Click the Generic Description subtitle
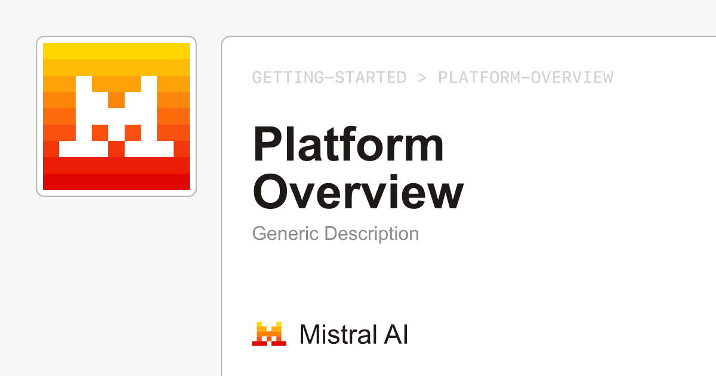The image size is (716, 376). coord(335,233)
